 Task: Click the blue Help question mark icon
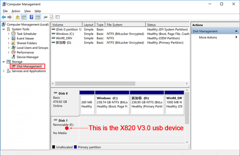(31, 17)
